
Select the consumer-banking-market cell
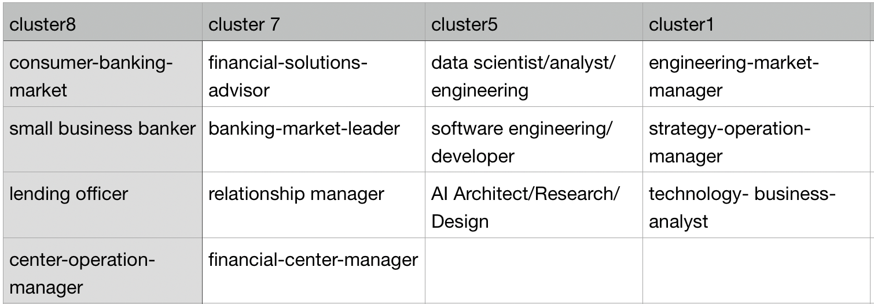click(102, 76)
